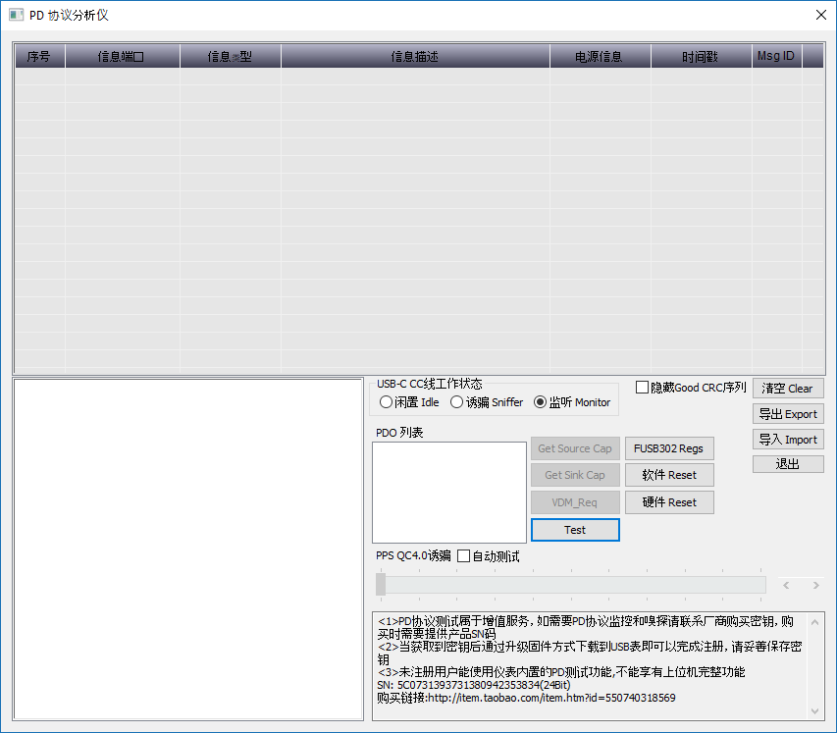This screenshot has width=837, height=733.
Task: Click info box scroll-up arrow
Action: 814,622
